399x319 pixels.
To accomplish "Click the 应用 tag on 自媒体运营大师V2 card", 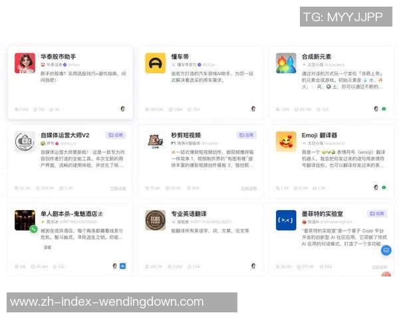I will 116,135.
